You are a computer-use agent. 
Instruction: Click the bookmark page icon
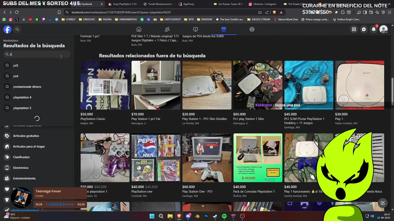point(59,12)
